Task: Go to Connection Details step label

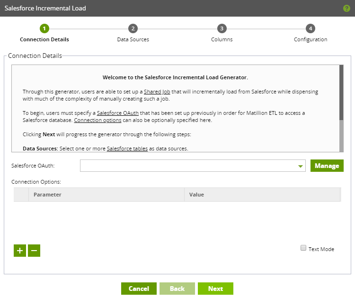Action: pos(44,39)
